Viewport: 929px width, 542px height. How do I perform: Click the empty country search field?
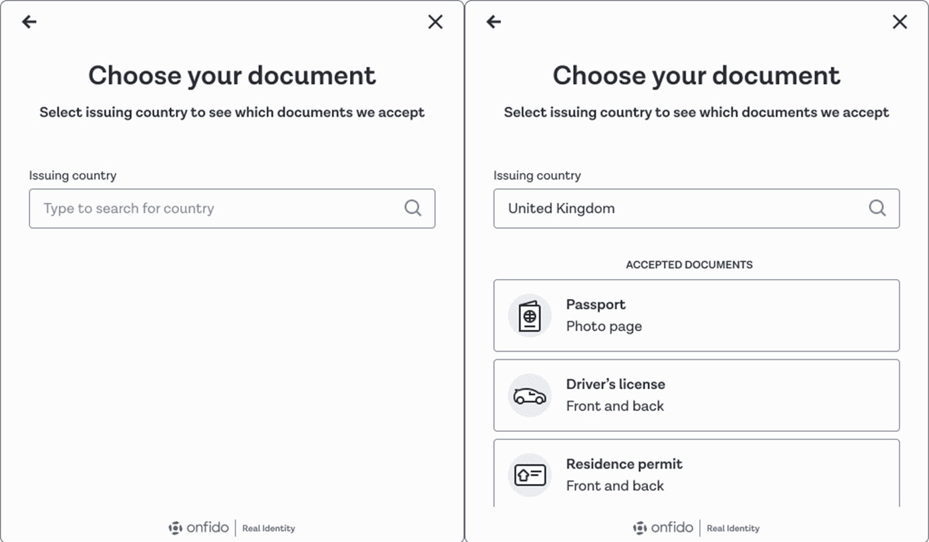click(232, 208)
